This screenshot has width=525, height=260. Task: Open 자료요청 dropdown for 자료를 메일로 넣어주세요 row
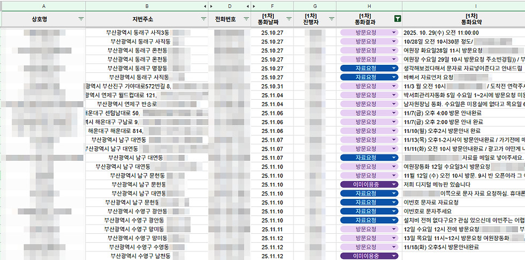point(394,158)
